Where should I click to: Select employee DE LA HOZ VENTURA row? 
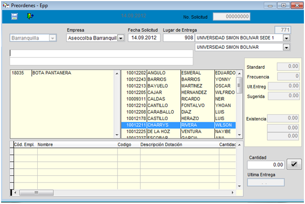(179, 131)
